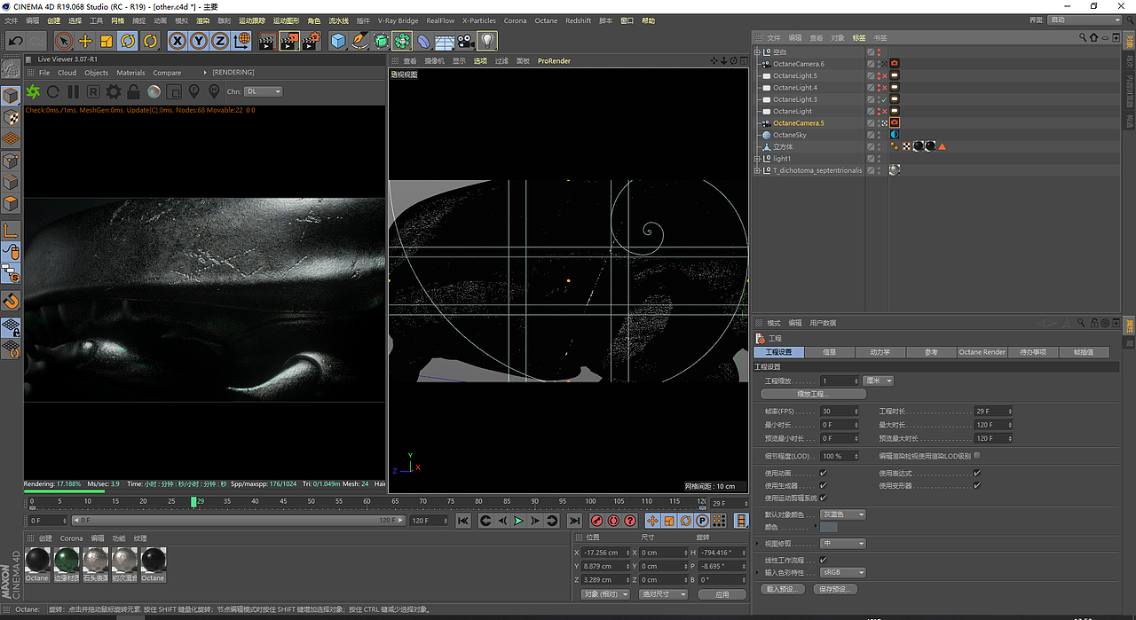Pause the Live Viewer rendering
The image size is (1136, 620).
tap(74, 91)
